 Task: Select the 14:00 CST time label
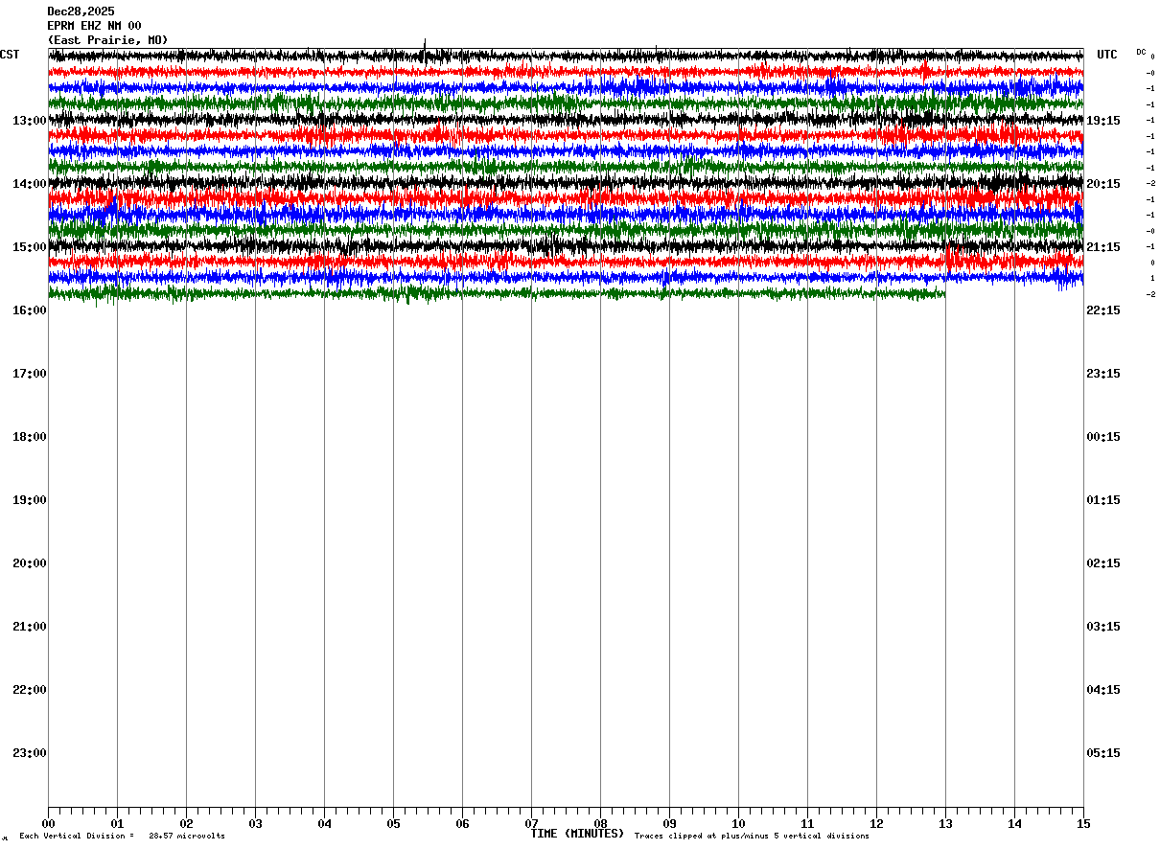[30, 184]
